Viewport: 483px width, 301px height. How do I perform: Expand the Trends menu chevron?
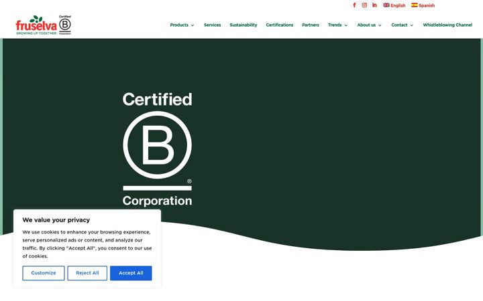(x=346, y=25)
